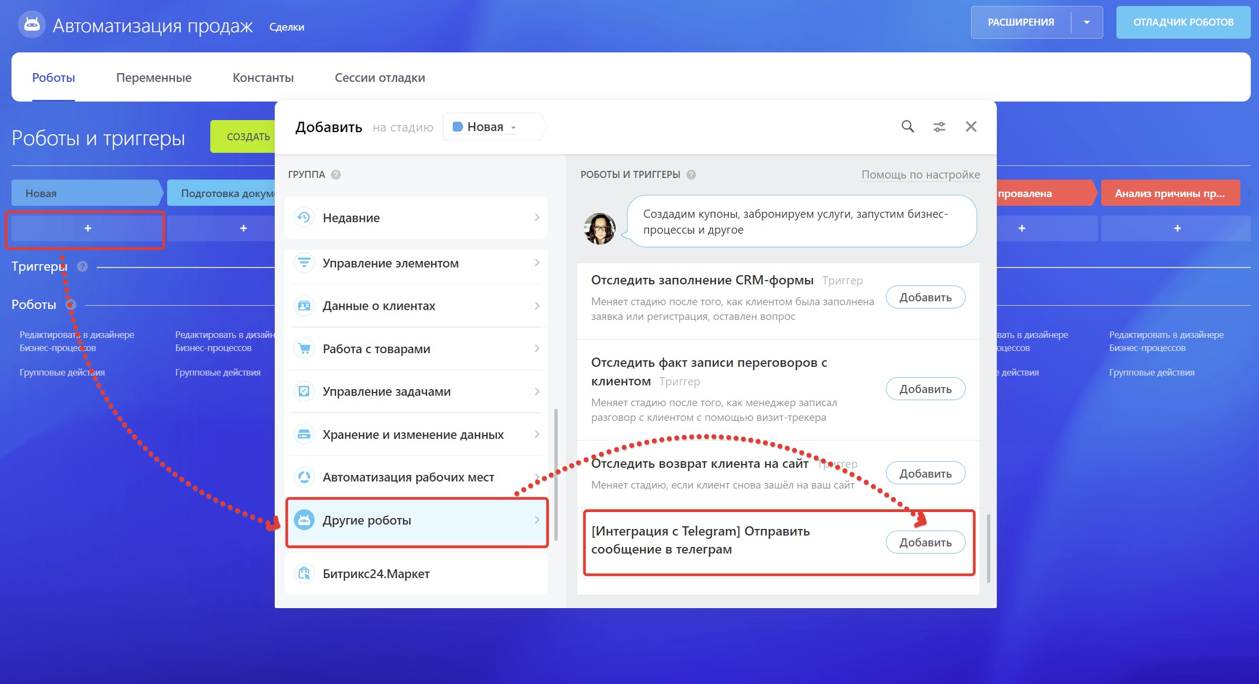Switch to Переменные tab
This screenshot has height=684, width=1259.
tap(153, 78)
